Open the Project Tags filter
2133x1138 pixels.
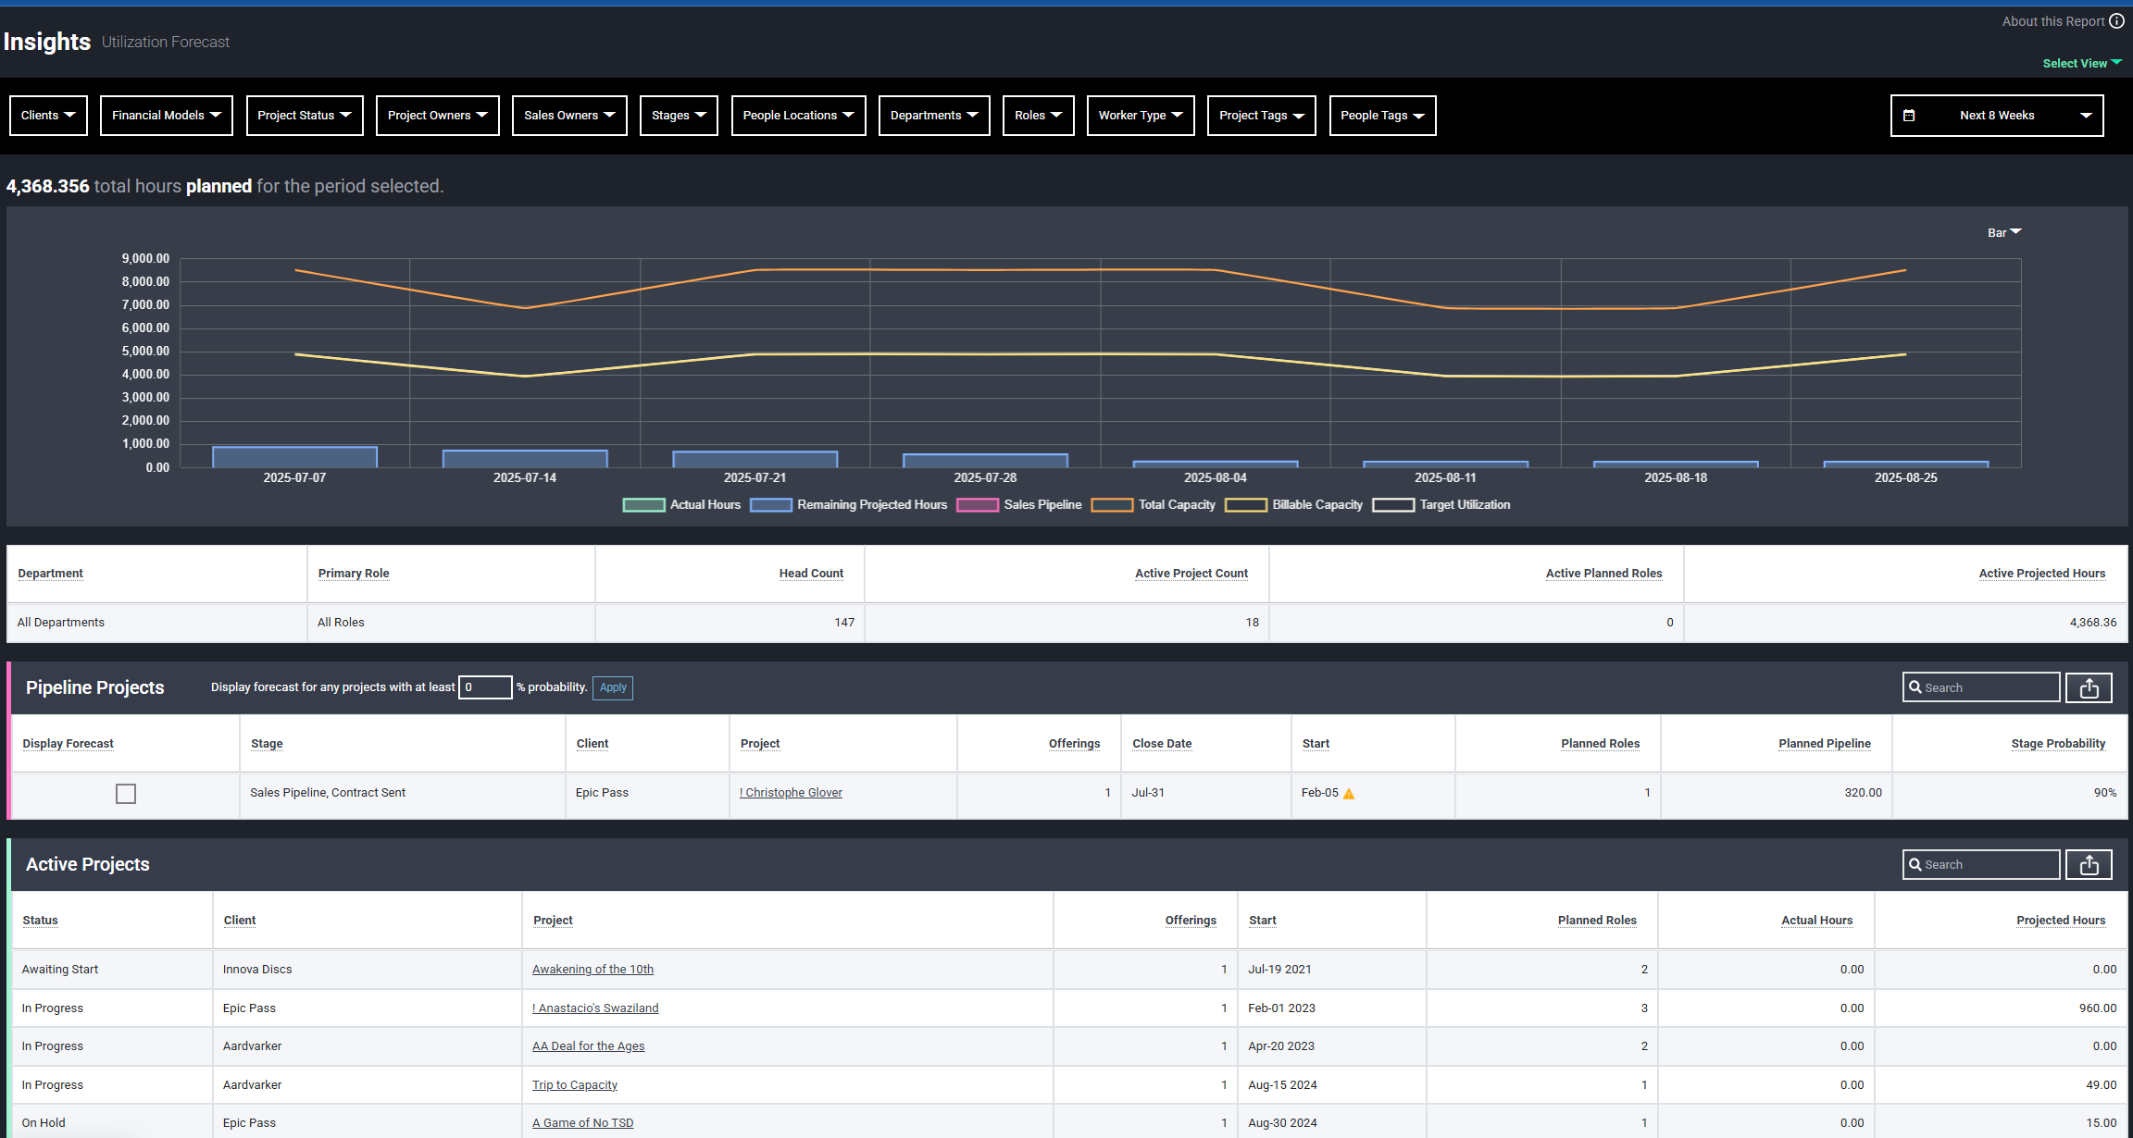pyautogui.click(x=1261, y=115)
